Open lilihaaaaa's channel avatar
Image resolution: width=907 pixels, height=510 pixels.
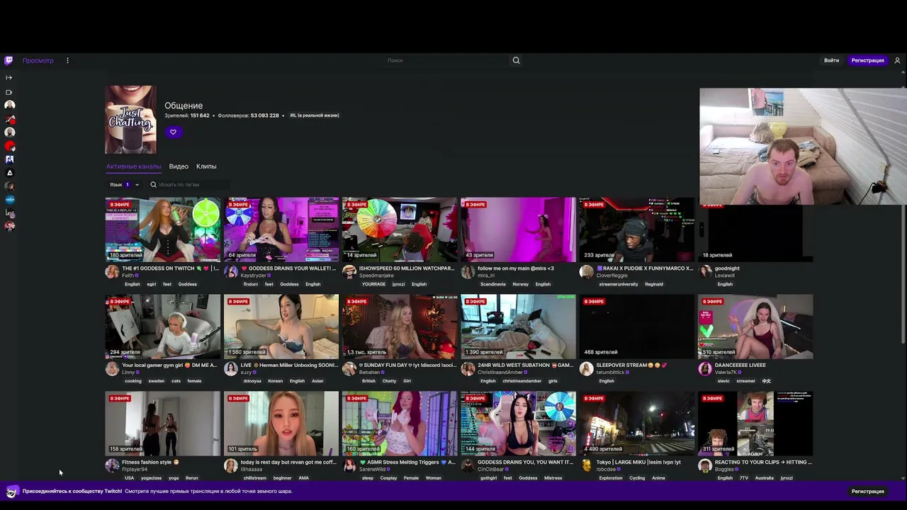coord(230,465)
